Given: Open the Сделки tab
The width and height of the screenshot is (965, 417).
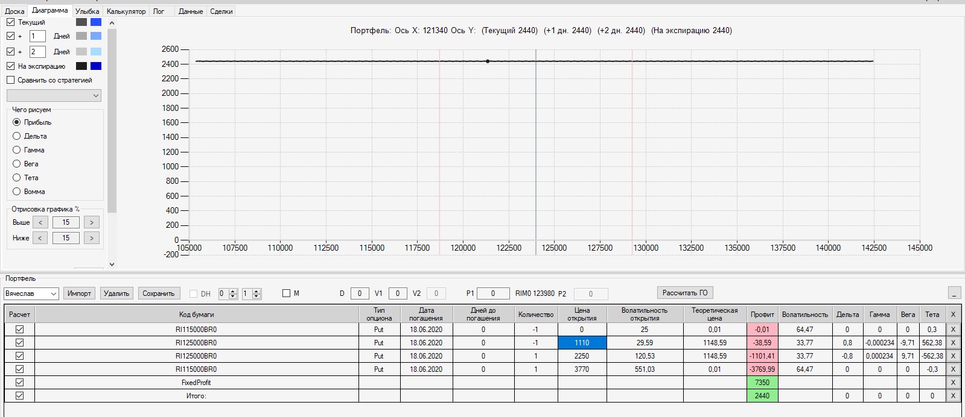Looking at the screenshot, I should (x=221, y=11).
